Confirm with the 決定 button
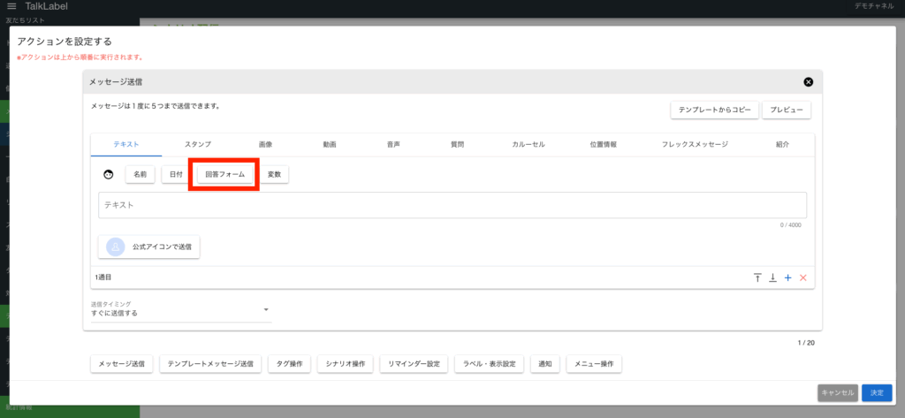905x418 pixels. pos(876,392)
